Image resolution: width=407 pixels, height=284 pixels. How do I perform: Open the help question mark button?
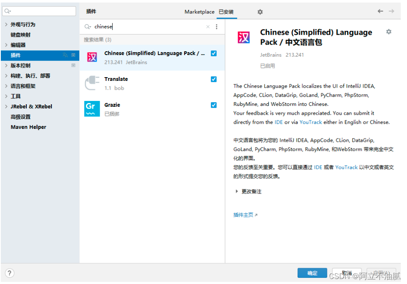click(9, 273)
